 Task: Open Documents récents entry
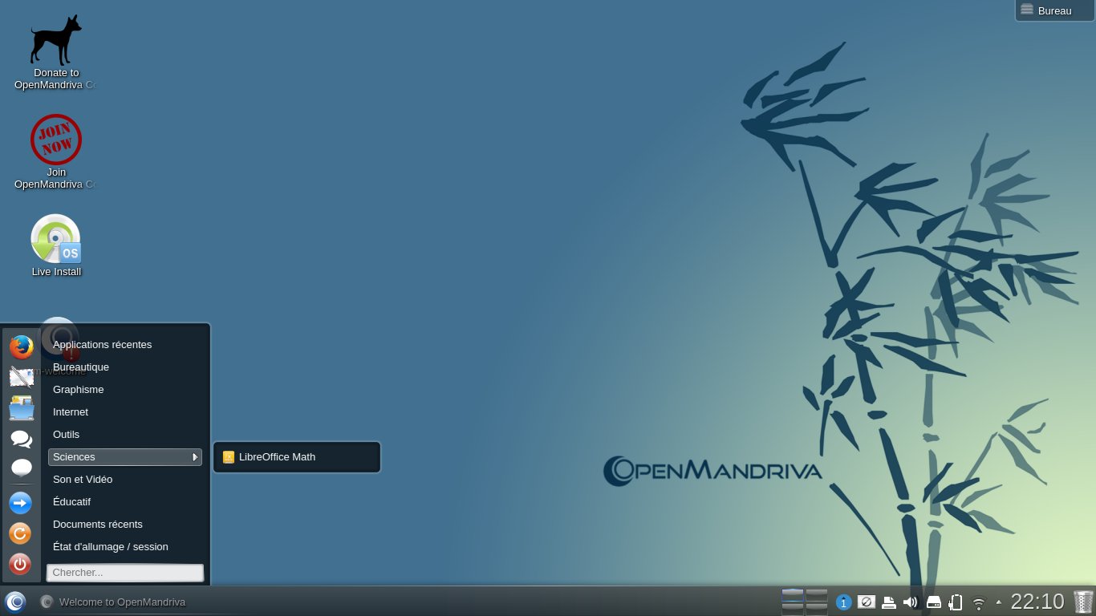124,524
